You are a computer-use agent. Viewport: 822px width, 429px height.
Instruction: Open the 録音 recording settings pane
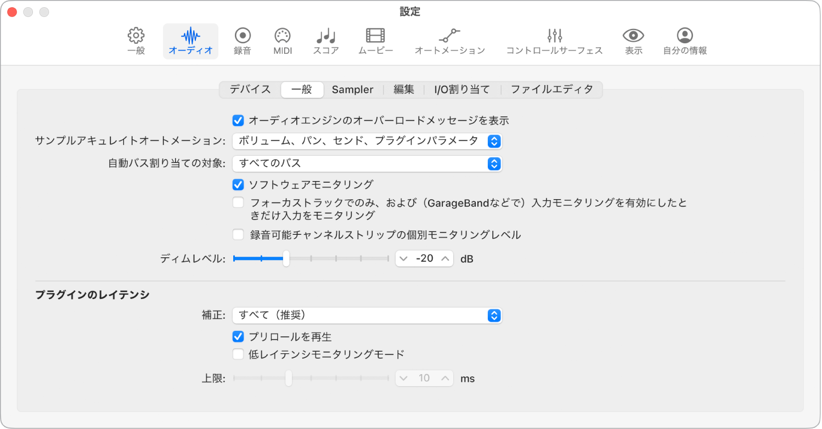(243, 42)
